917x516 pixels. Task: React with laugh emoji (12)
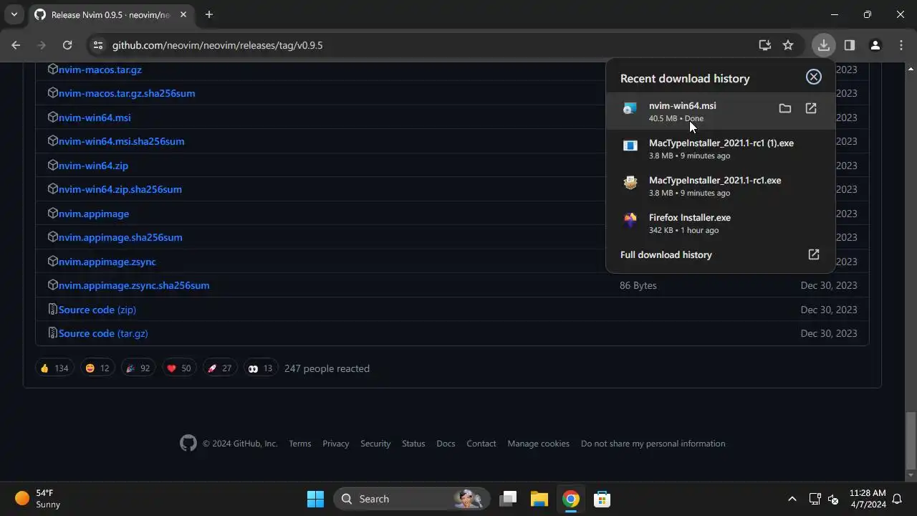tap(97, 368)
